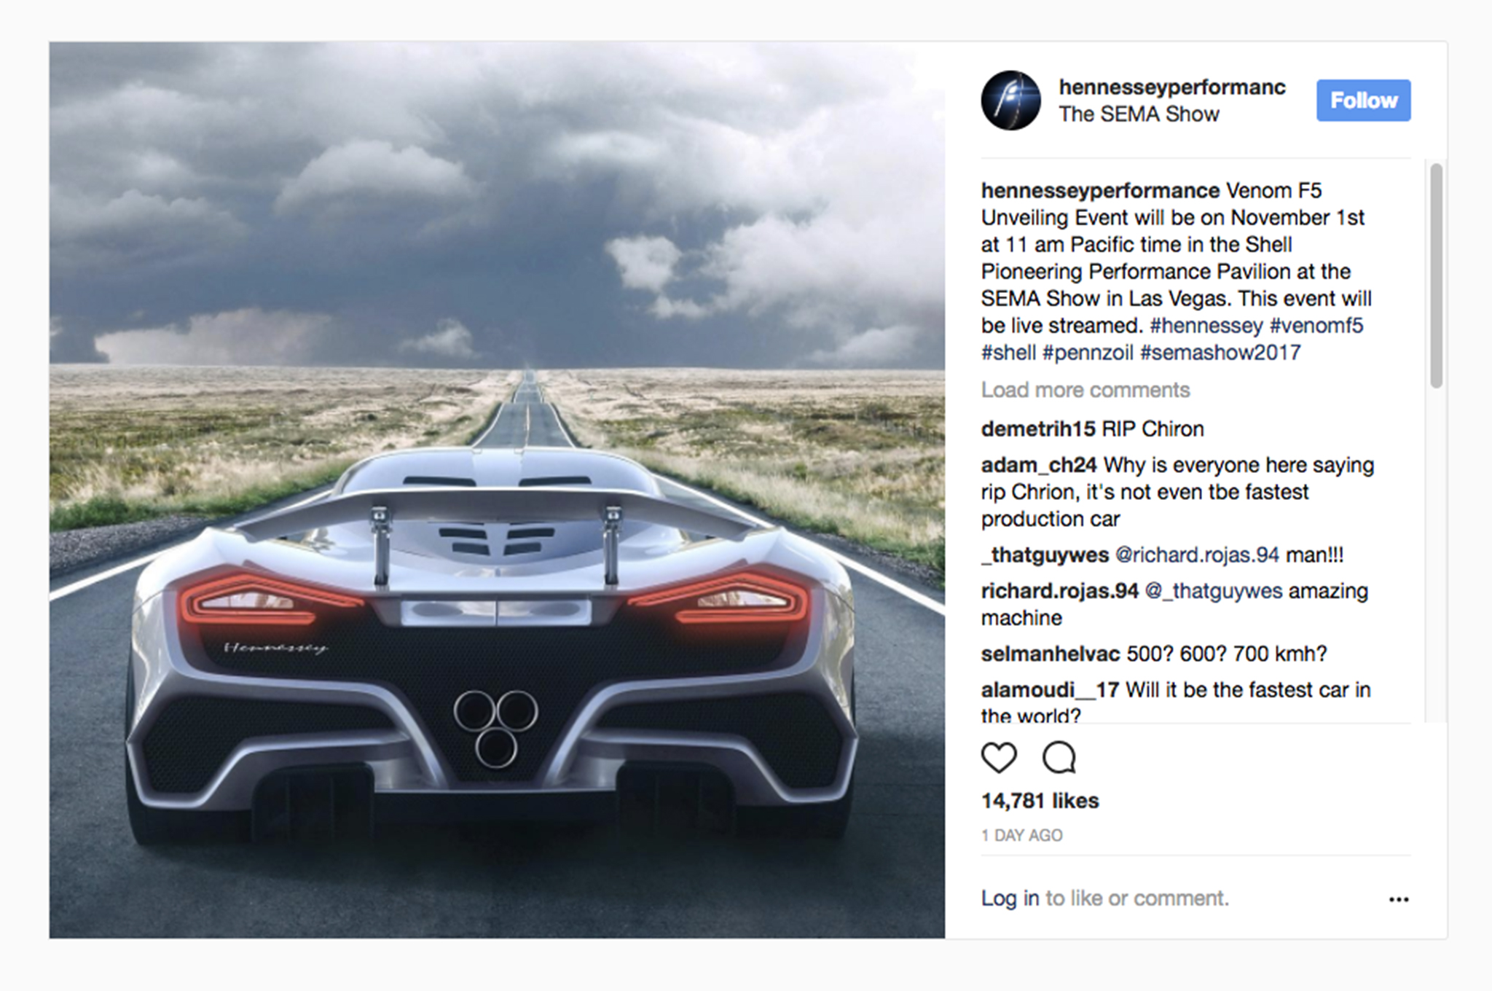
Task: Visit commenter demetrih15's profile
Action: [x=1038, y=428]
